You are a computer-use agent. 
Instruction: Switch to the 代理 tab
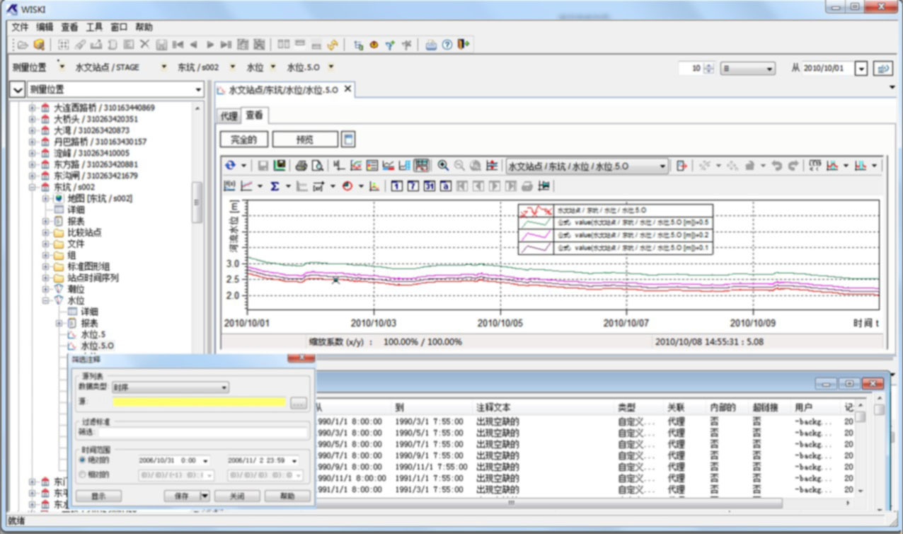pyautogui.click(x=229, y=115)
